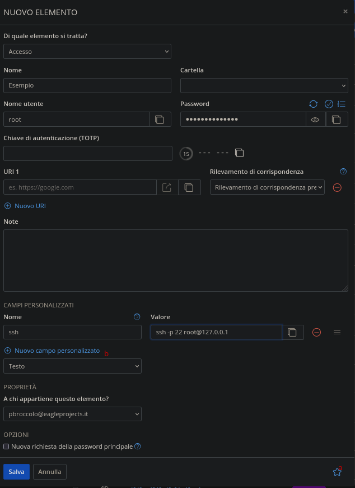
Task: Copy the ssh custom field value
Action: [x=292, y=332]
